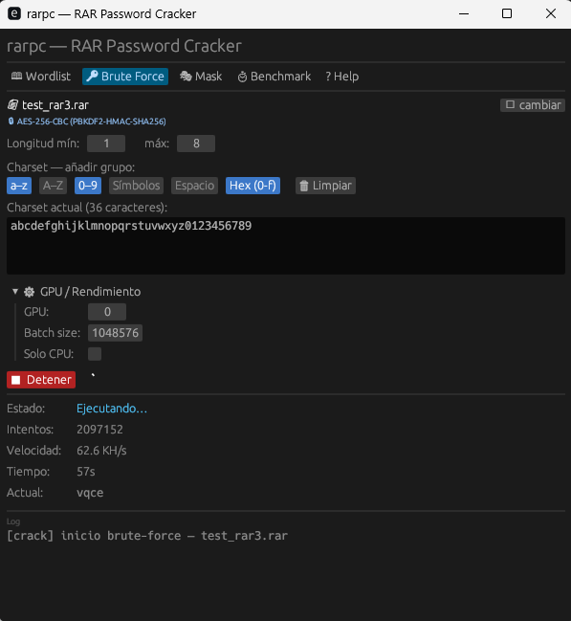Enable the Solo CPU checkbox
571x621 pixels.
click(x=95, y=354)
